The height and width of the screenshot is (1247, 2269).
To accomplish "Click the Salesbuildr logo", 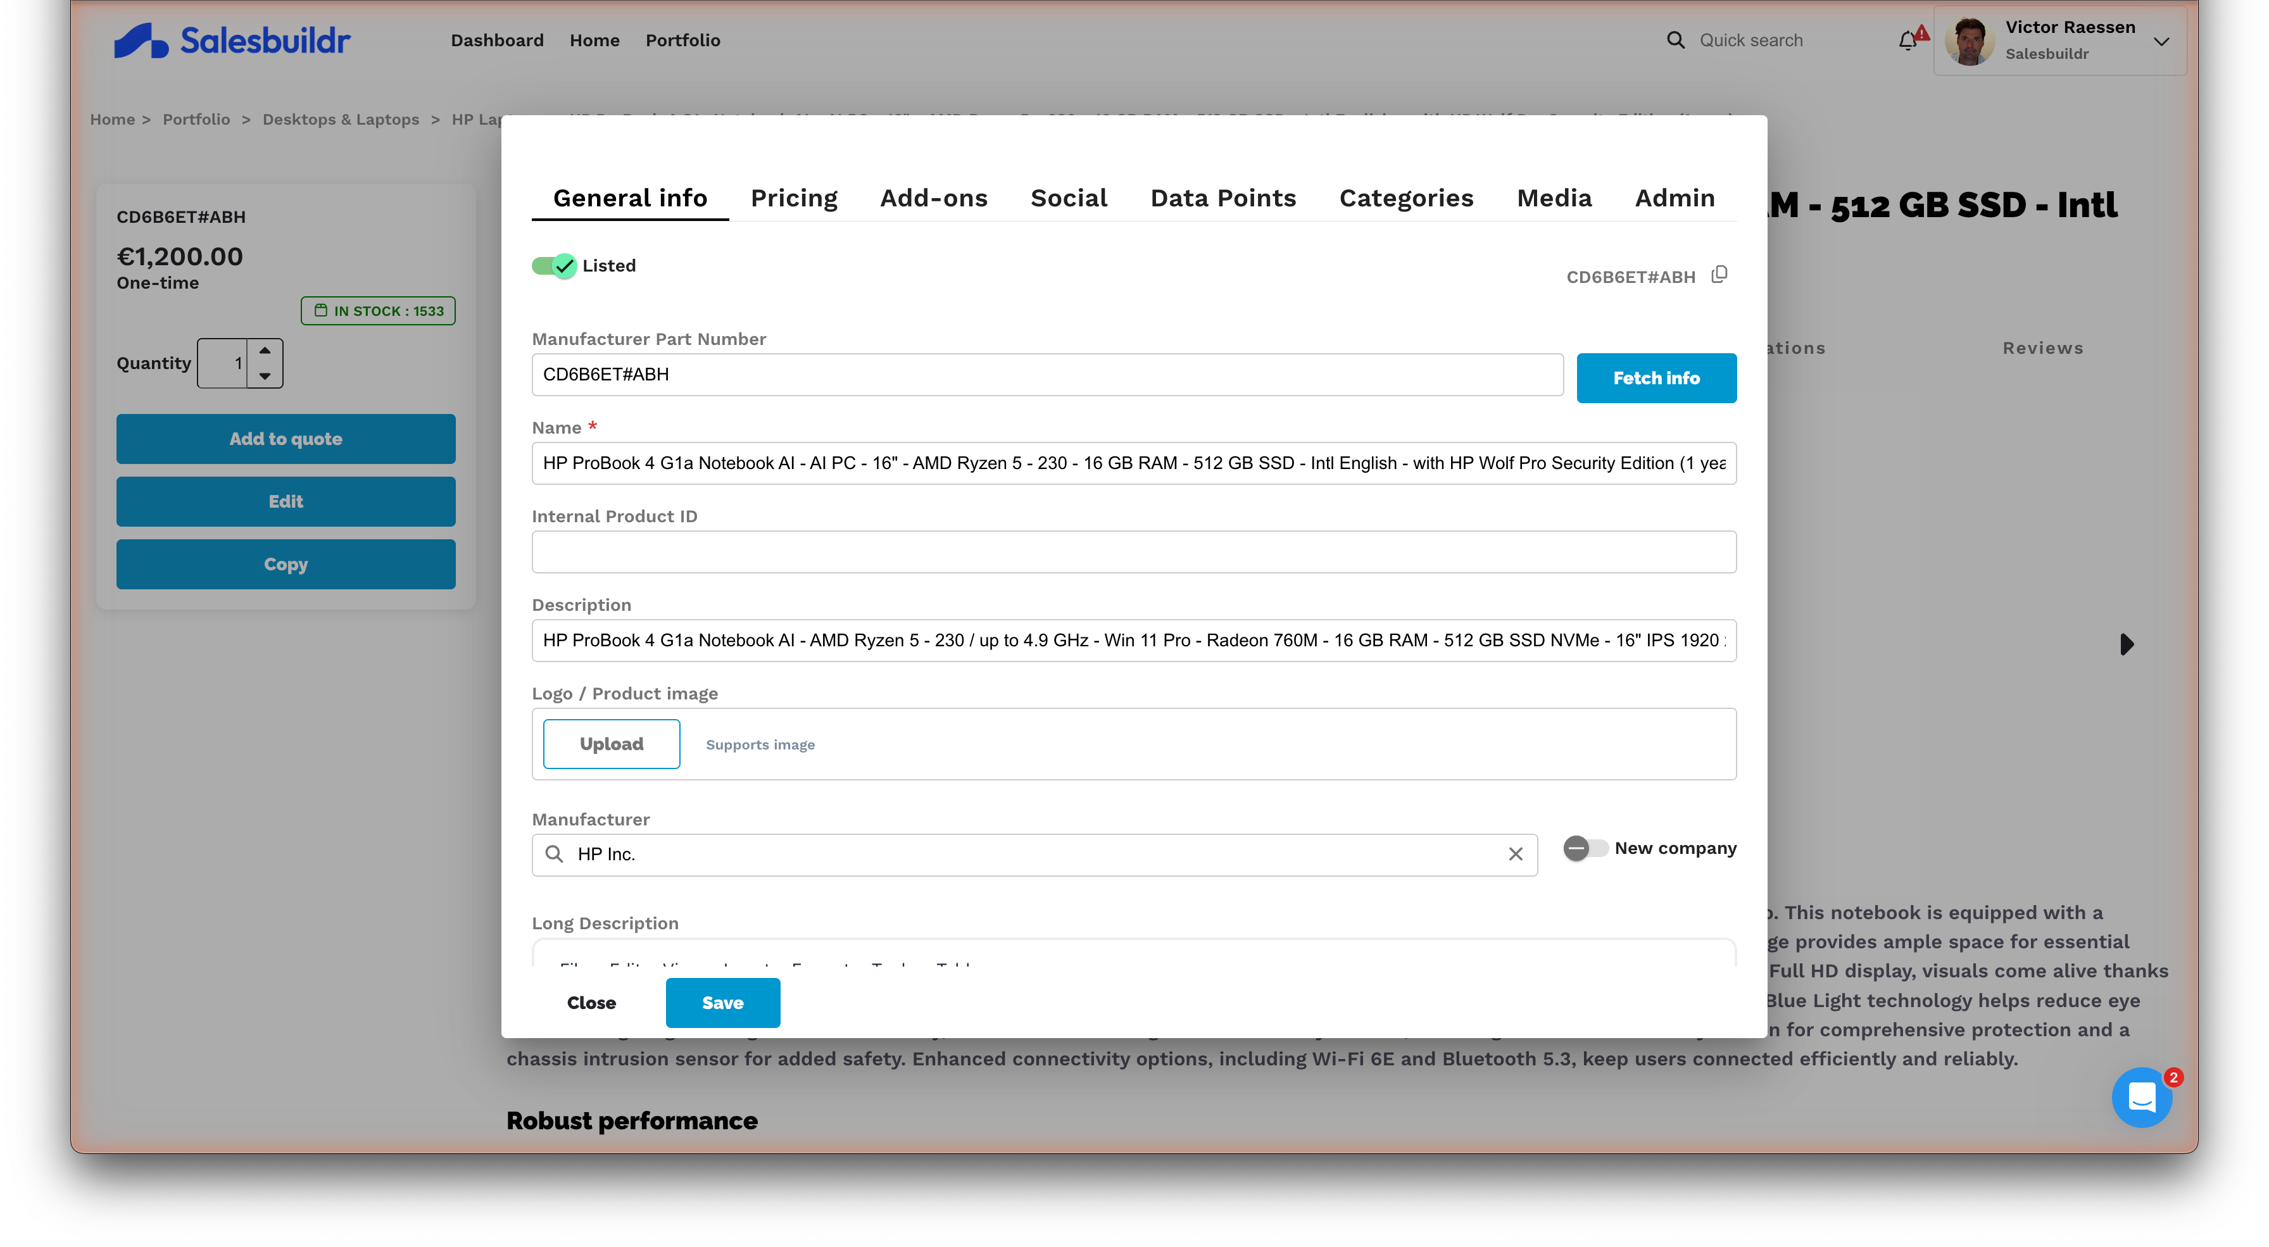I will (232, 41).
